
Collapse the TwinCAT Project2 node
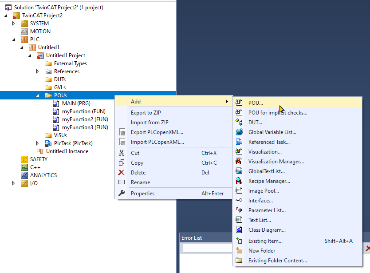pos(6,16)
